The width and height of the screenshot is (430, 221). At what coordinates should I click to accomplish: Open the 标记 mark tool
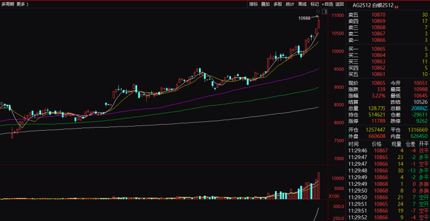tap(314, 4)
